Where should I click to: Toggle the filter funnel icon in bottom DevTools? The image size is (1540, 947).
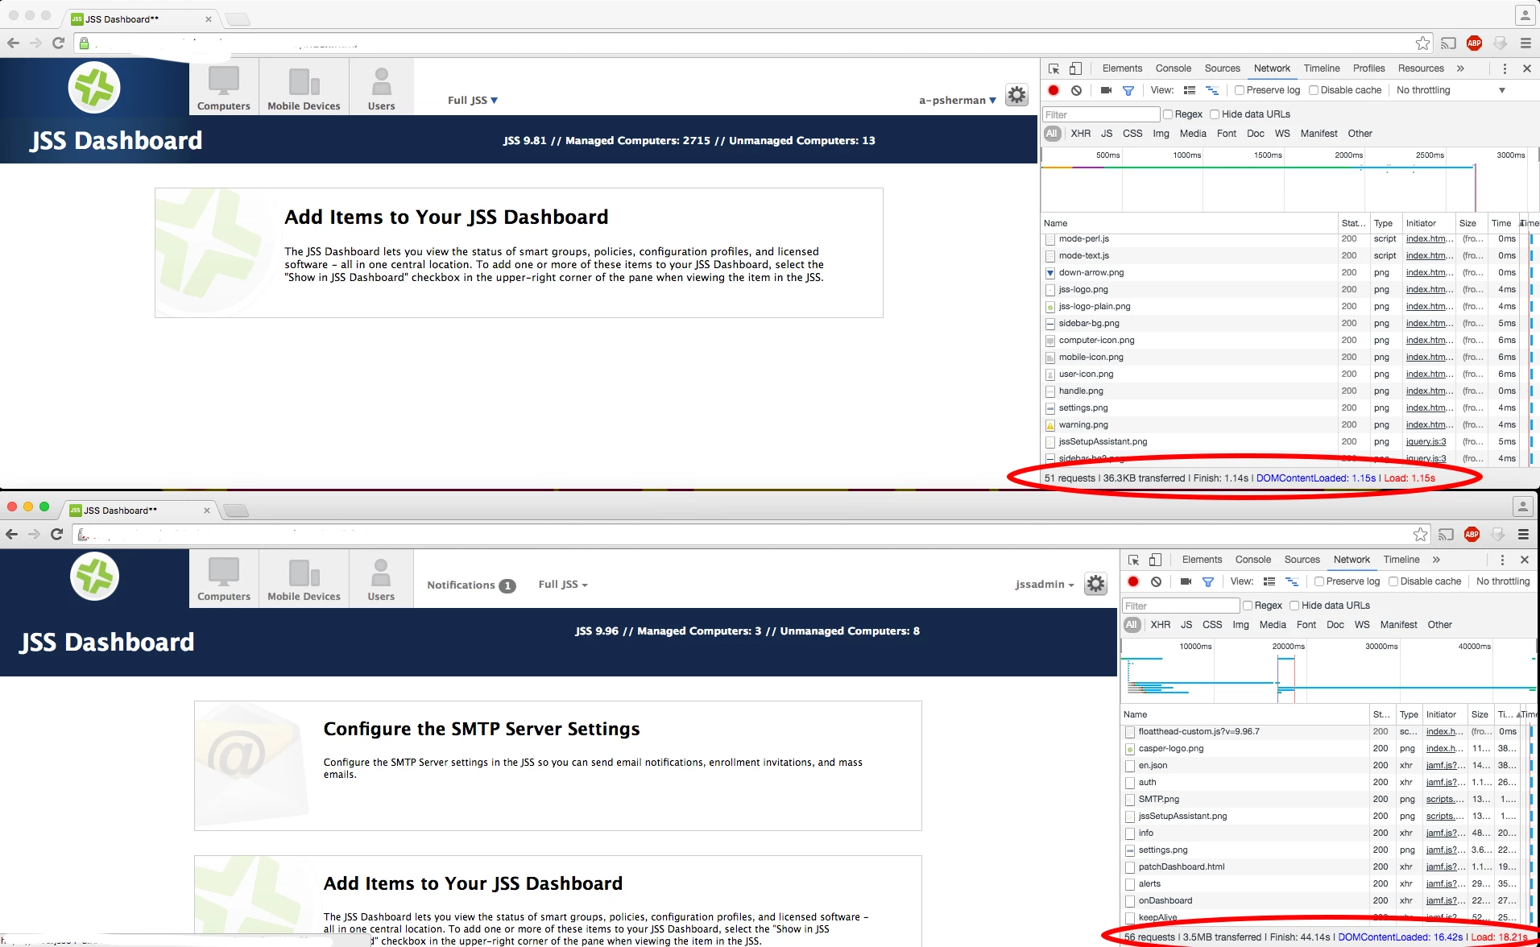1208,581
